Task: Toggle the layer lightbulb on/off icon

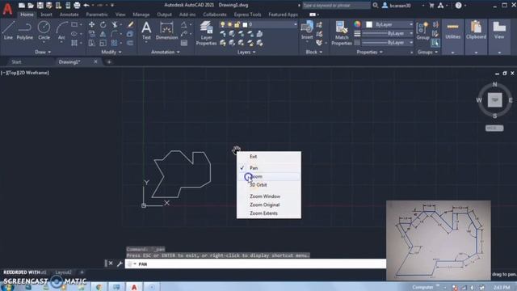Action: point(223,25)
